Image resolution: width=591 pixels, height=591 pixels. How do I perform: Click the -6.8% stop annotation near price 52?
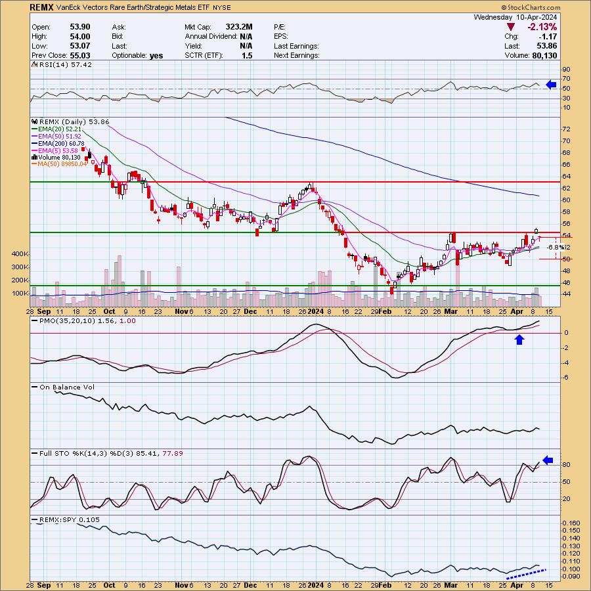click(x=556, y=248)
